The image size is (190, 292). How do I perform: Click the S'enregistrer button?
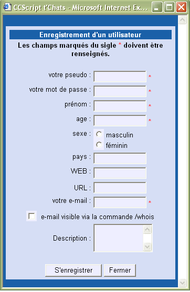pyautogui.click(x=73, y=270)
